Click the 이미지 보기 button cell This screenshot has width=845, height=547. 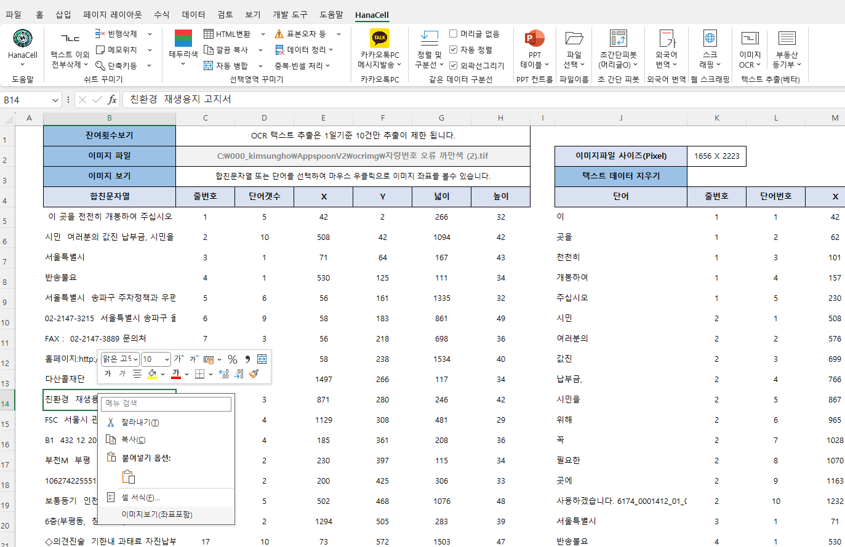coord(110,176)
